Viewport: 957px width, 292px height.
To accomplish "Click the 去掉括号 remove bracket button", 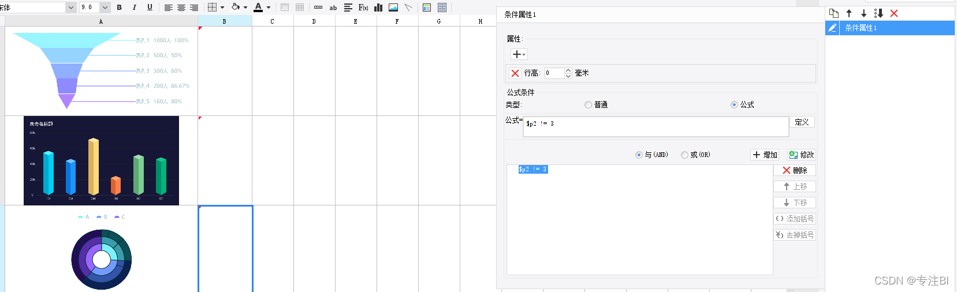I will coord(795,235).
